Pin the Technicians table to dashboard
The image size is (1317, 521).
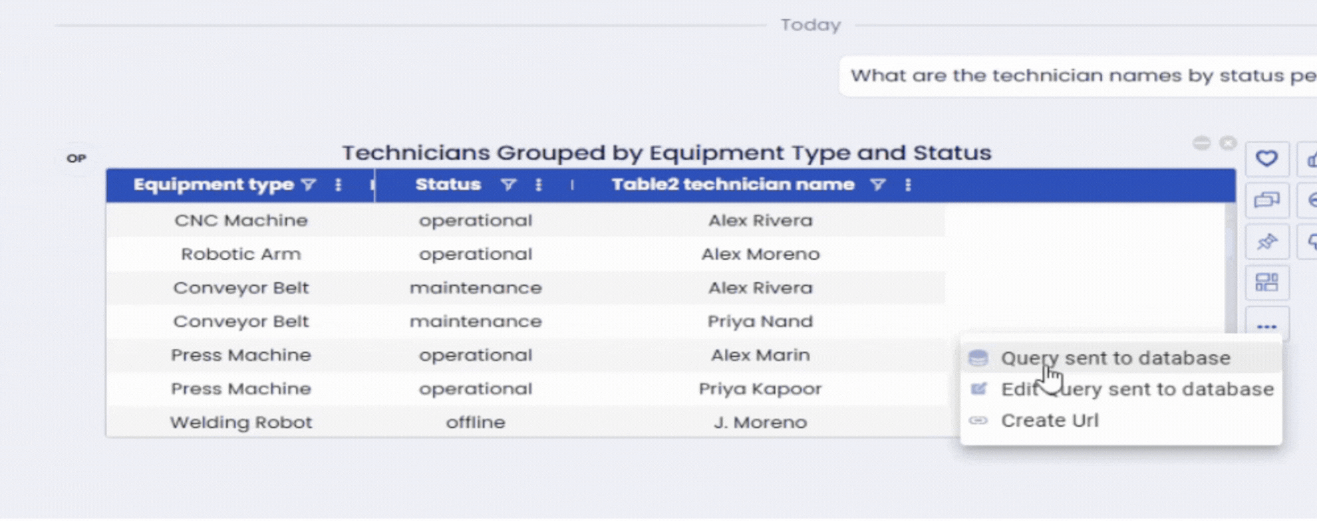pyautogui.click(x=1266, y=241)
